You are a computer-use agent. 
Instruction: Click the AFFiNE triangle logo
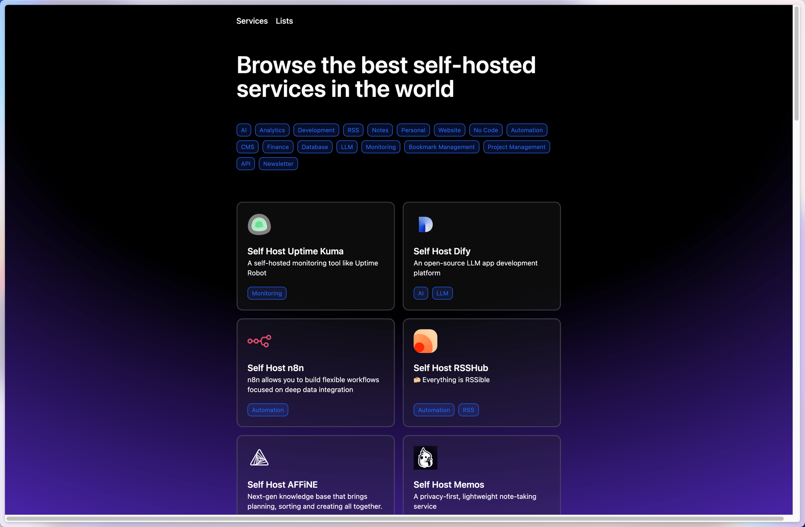pos(259,457)
